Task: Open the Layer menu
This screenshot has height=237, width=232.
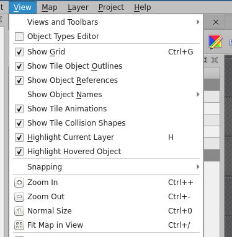Action: tap(78, 7)
